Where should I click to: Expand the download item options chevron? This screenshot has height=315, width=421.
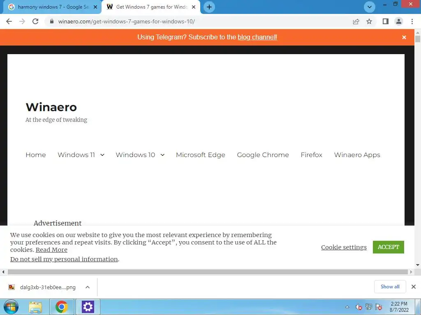88,287
